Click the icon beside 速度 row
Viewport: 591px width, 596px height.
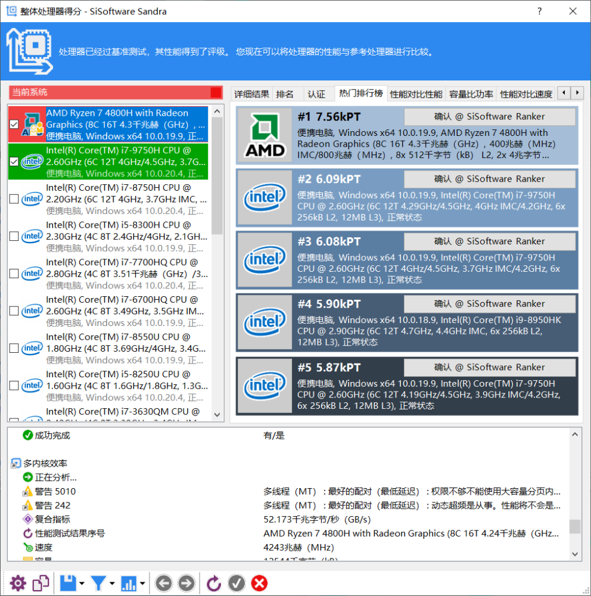click(28, 547)
